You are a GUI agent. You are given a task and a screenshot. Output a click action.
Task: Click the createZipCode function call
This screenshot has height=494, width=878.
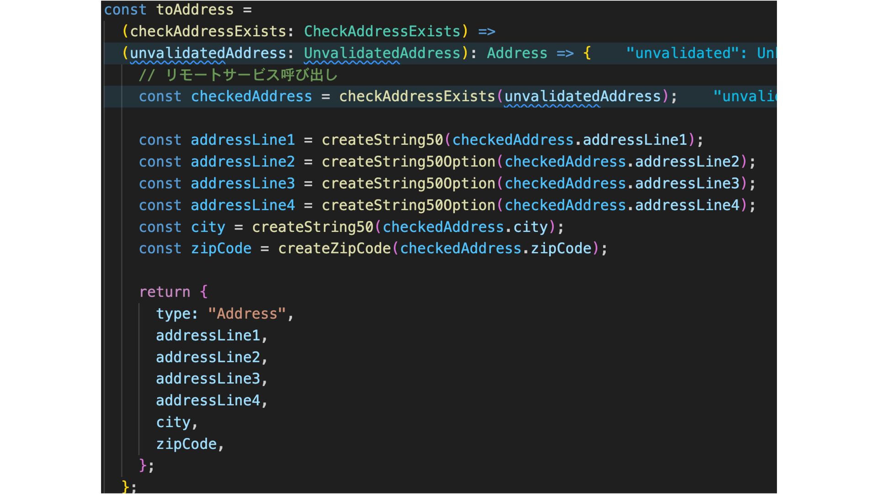click(334, 248)
